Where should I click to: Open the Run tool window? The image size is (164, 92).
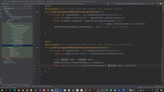(x=4, y=86)
